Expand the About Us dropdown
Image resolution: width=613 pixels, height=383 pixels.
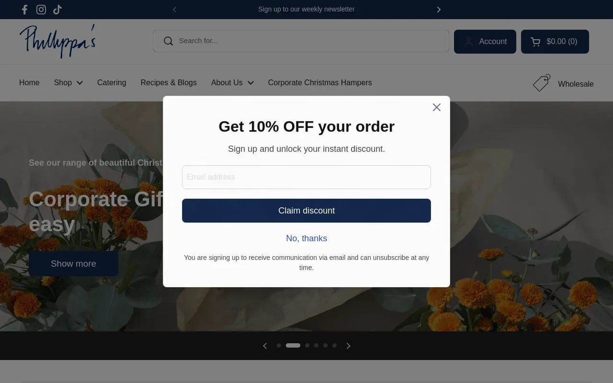pos(232,83)
